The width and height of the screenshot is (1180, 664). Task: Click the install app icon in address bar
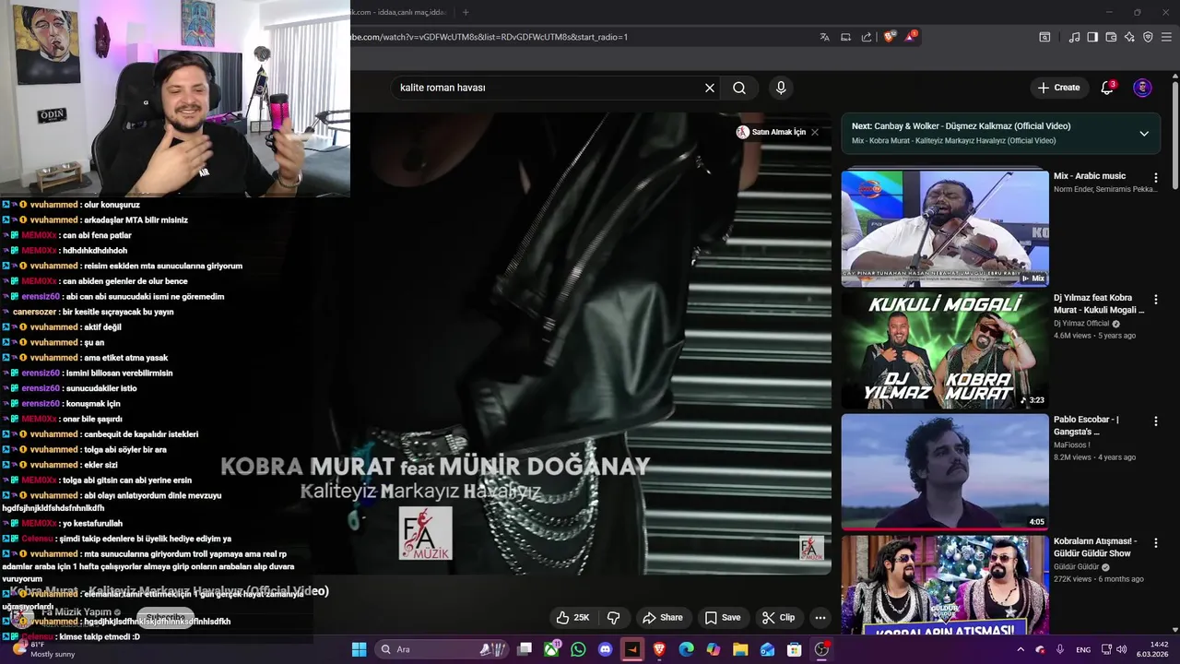pyautogui.click(x=845, y=37)
